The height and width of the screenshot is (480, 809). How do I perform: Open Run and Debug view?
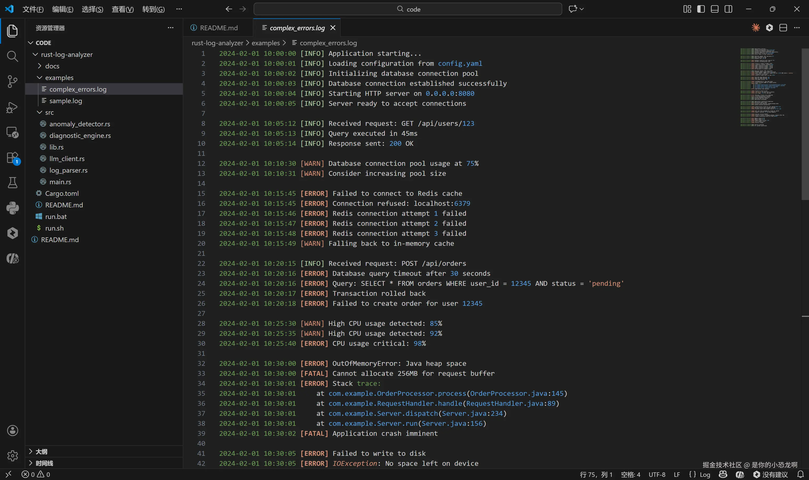(x=12, y=107)
